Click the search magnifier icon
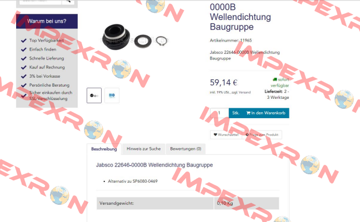Screen dimensions: 360x222 click(68, 1)
